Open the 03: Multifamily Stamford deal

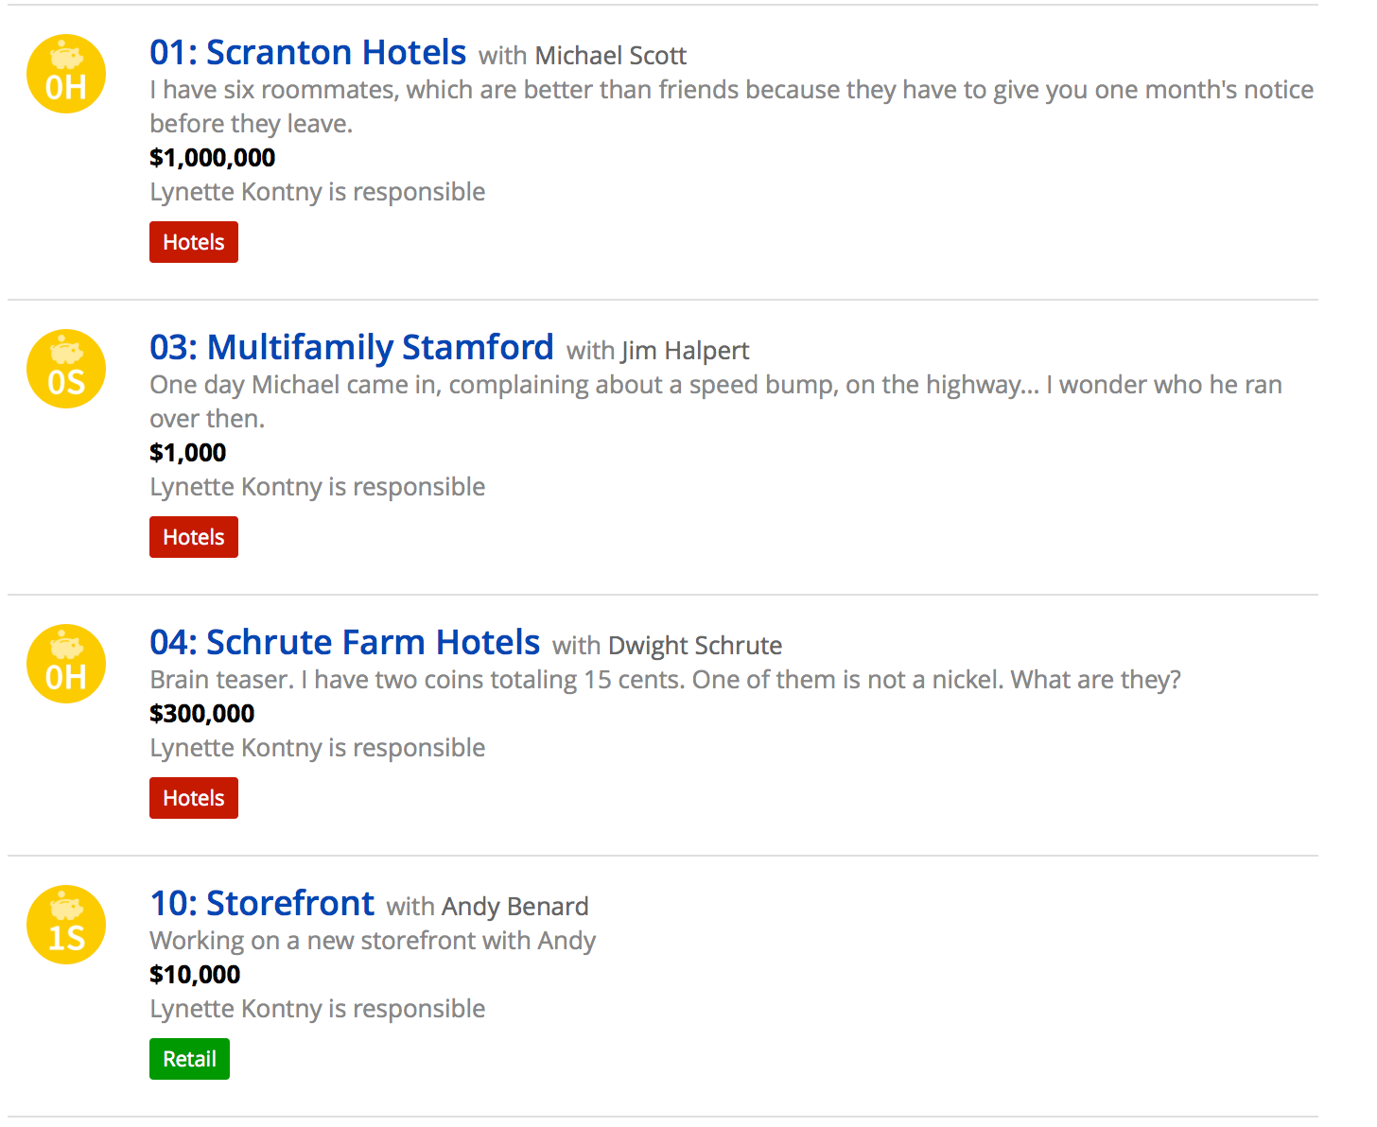coord(352,348)
